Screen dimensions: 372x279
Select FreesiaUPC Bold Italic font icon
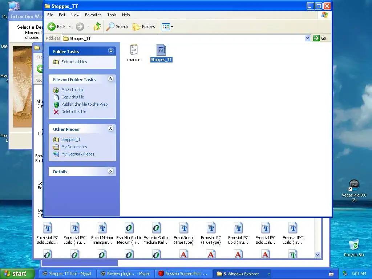(x=266, y=228)
